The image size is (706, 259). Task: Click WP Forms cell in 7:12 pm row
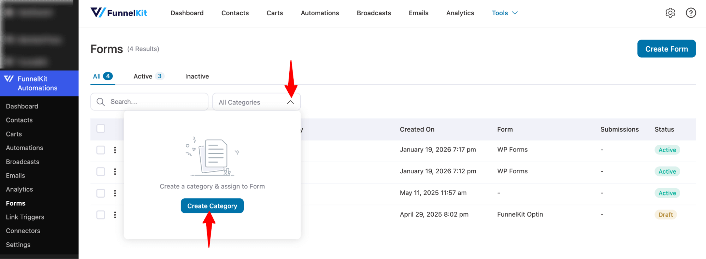[x=512, y=171]
